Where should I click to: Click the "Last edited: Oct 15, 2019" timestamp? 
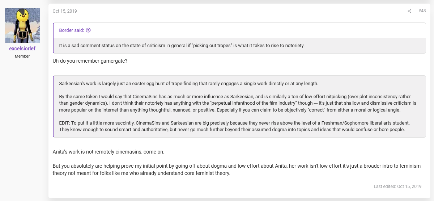coord(397,187)
